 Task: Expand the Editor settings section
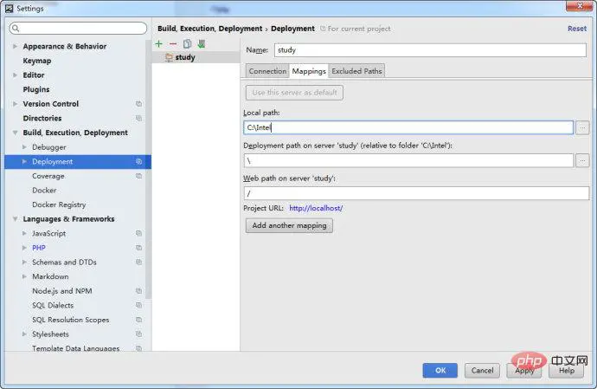click(x=15, y=75)
